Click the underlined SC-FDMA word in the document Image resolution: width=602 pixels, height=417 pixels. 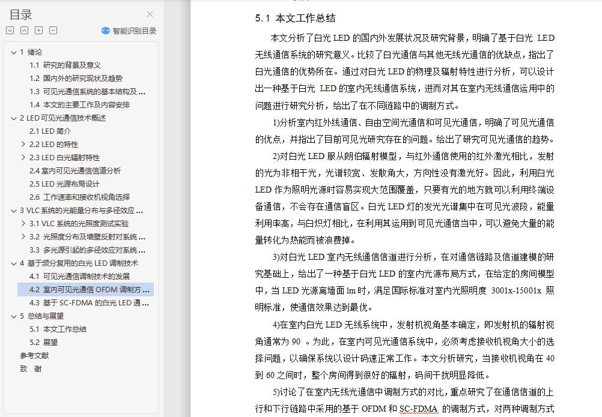(419, 409)
